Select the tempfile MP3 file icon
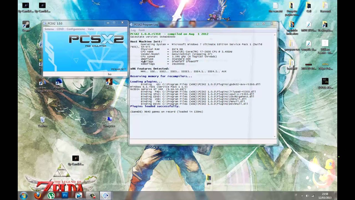The height and width of the screenshot is (200, 355). pyautogui.click(x=309, y=46)
